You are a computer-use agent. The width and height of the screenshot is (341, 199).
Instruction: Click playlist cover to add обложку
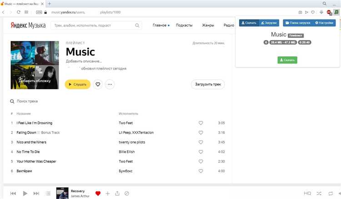(35, 65)
